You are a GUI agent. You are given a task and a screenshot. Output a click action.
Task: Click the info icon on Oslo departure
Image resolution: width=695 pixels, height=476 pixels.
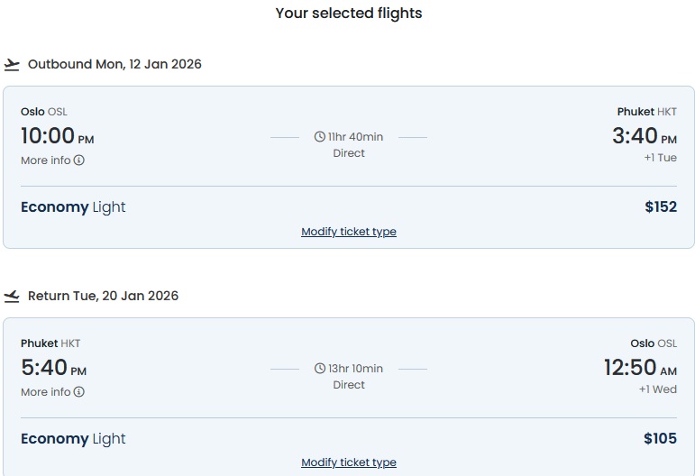click(x=79, y=160)
